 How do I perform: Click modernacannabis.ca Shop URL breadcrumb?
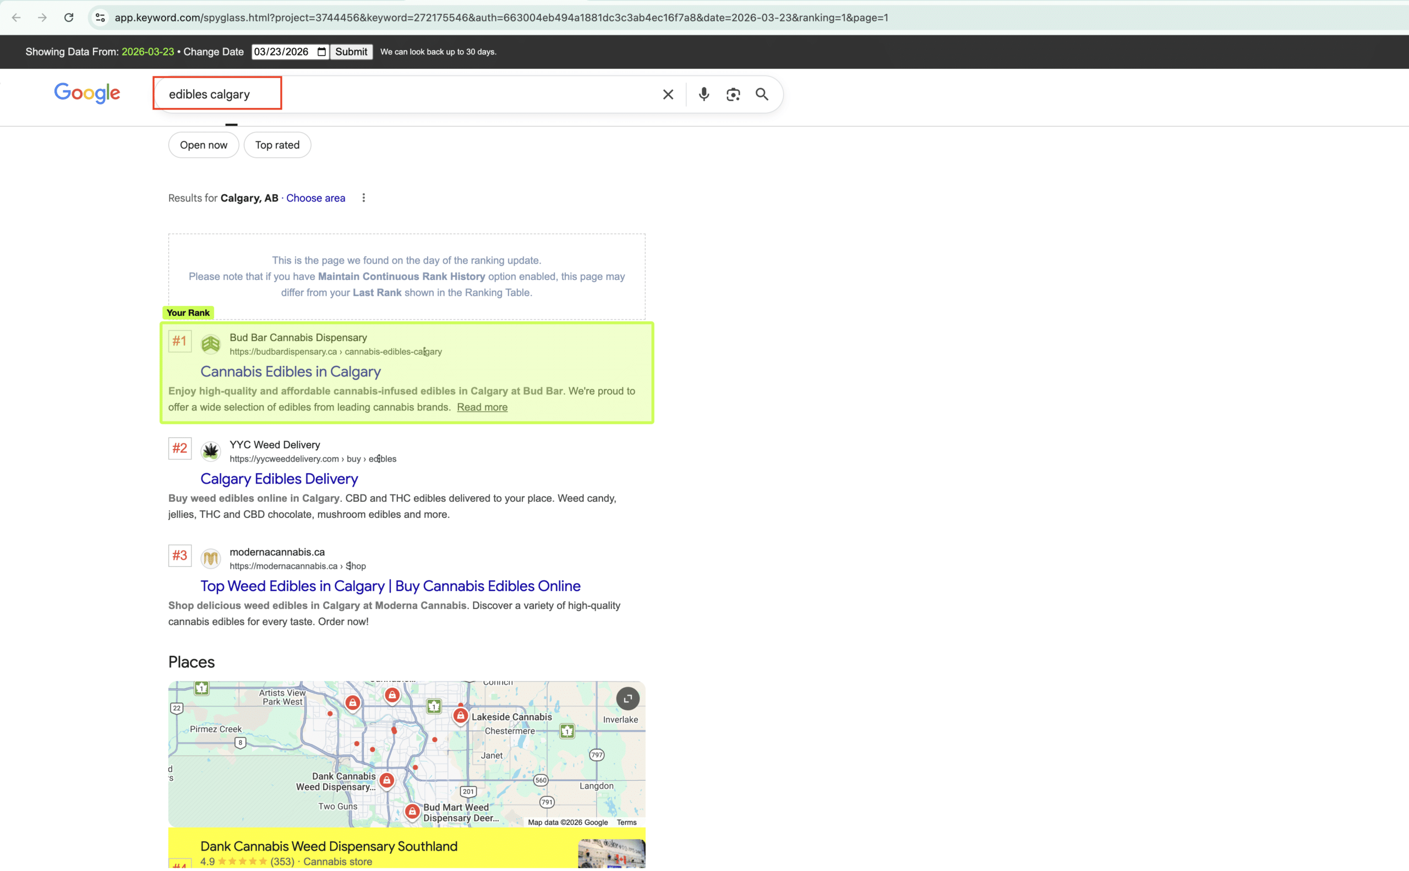pyautogui.click(x=297, y=566)
